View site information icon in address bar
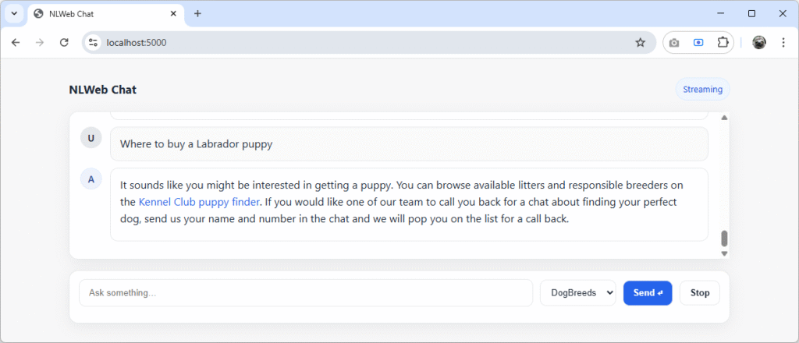This screenshot has height=343, width=799. [93, 43]
